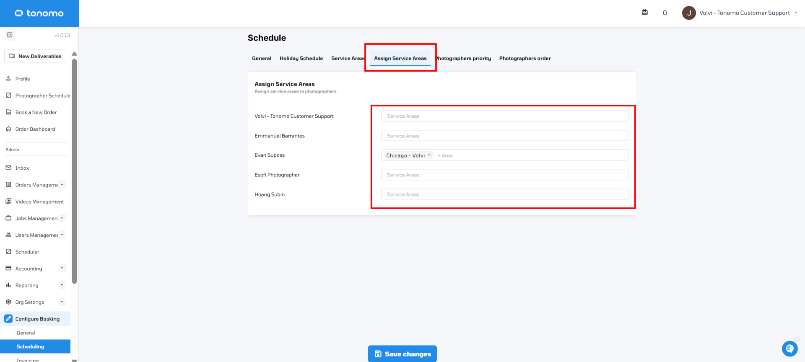The height and width of the screenshot is (362, 805).
Task: Click New Deliverables button
Action: pos(35,56)
